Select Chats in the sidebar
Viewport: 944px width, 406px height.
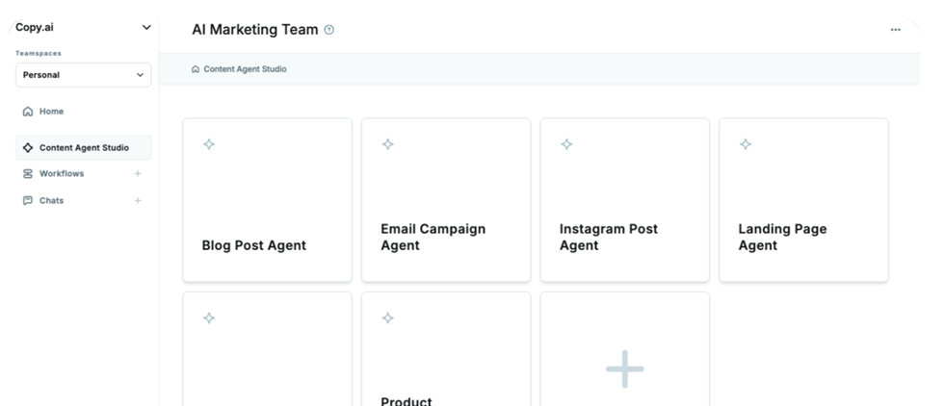[52, 201]
